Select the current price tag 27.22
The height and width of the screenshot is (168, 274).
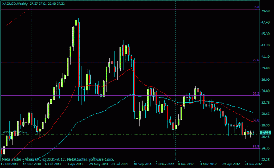click(265, 132)
